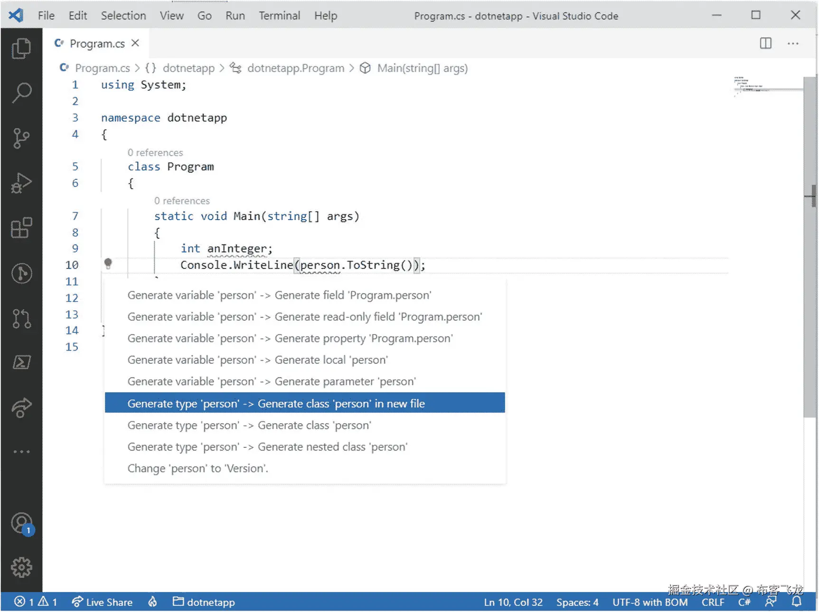The height and width of the screenshot is (612, 819).
Task: Click Program.cs in the breadcrumb
Action: [102, 68]
